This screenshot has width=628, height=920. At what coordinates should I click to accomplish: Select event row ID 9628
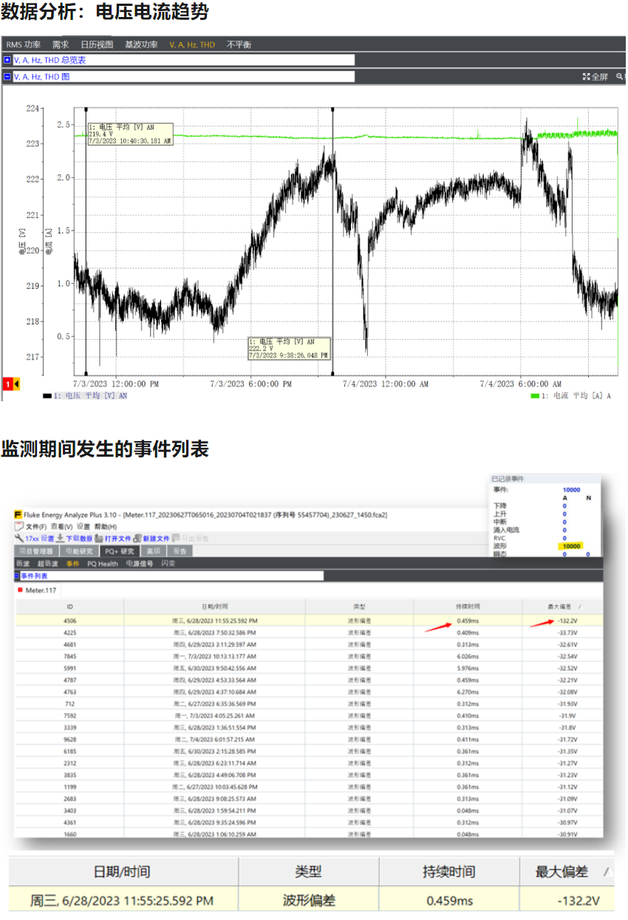click(310, 739)
